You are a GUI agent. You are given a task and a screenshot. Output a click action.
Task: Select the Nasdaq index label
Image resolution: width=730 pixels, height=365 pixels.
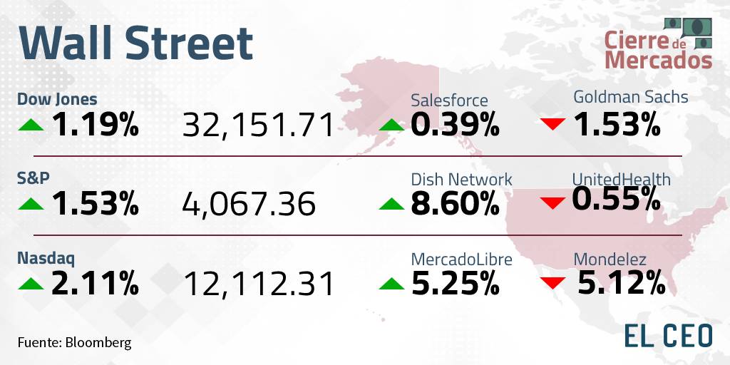point(46,258)
